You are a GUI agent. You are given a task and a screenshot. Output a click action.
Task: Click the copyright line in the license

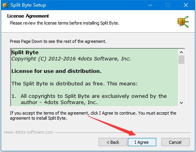tap(71, 59)
